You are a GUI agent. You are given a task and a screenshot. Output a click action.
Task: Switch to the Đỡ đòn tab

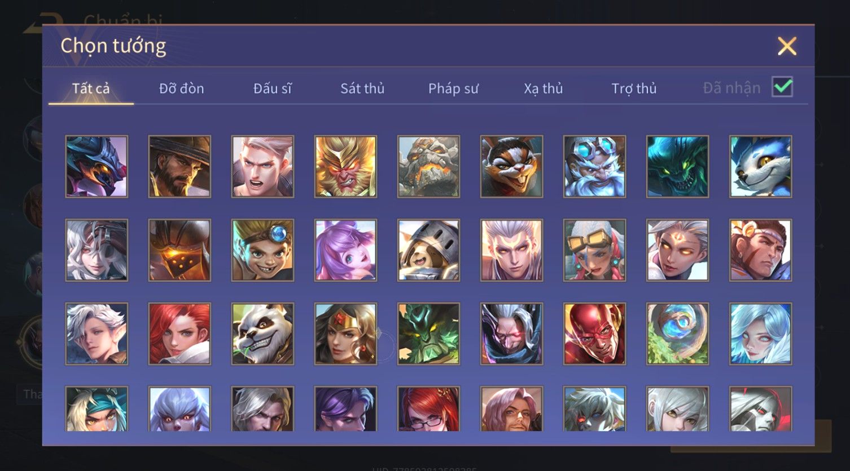pyautogui.click(x=181, y=88)
